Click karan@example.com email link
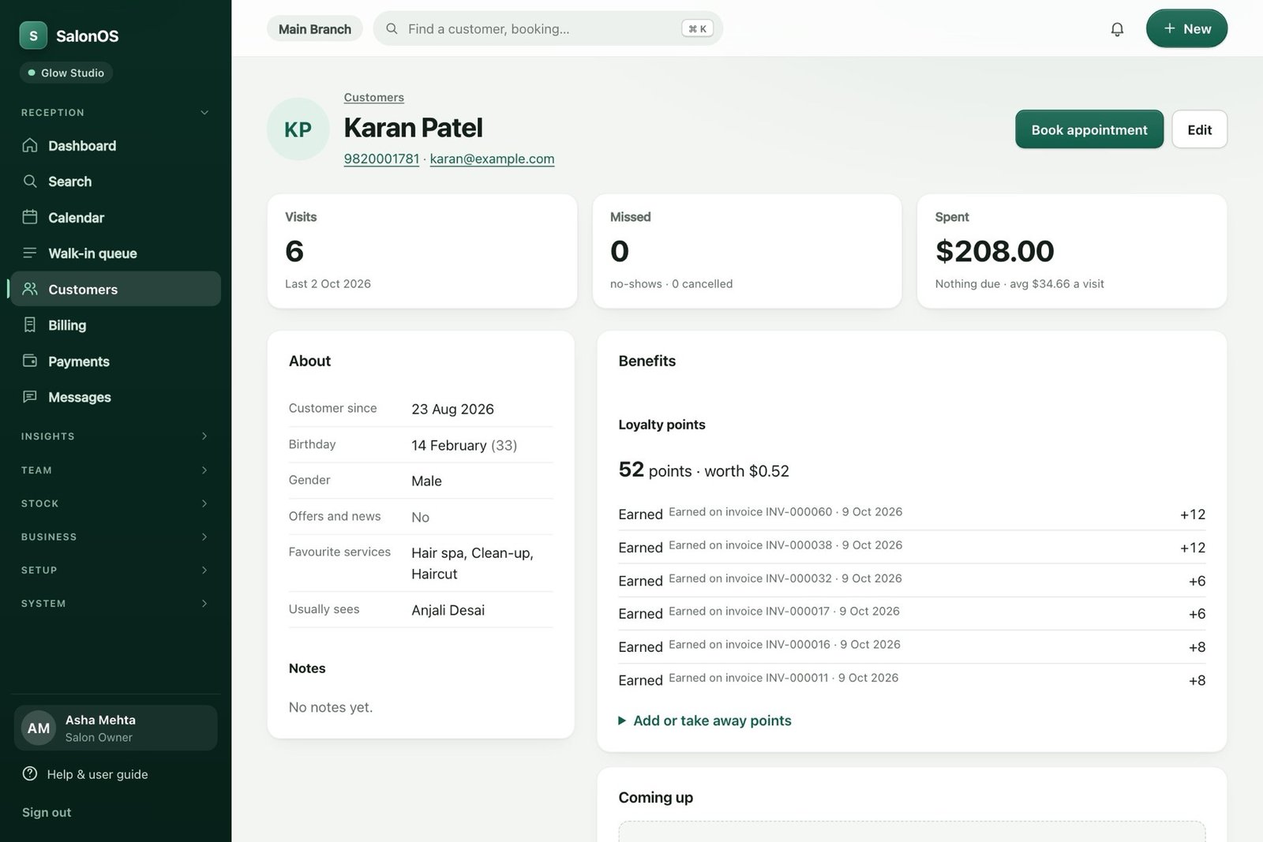Screen dimensions: 1263x842 coord(492,159)
